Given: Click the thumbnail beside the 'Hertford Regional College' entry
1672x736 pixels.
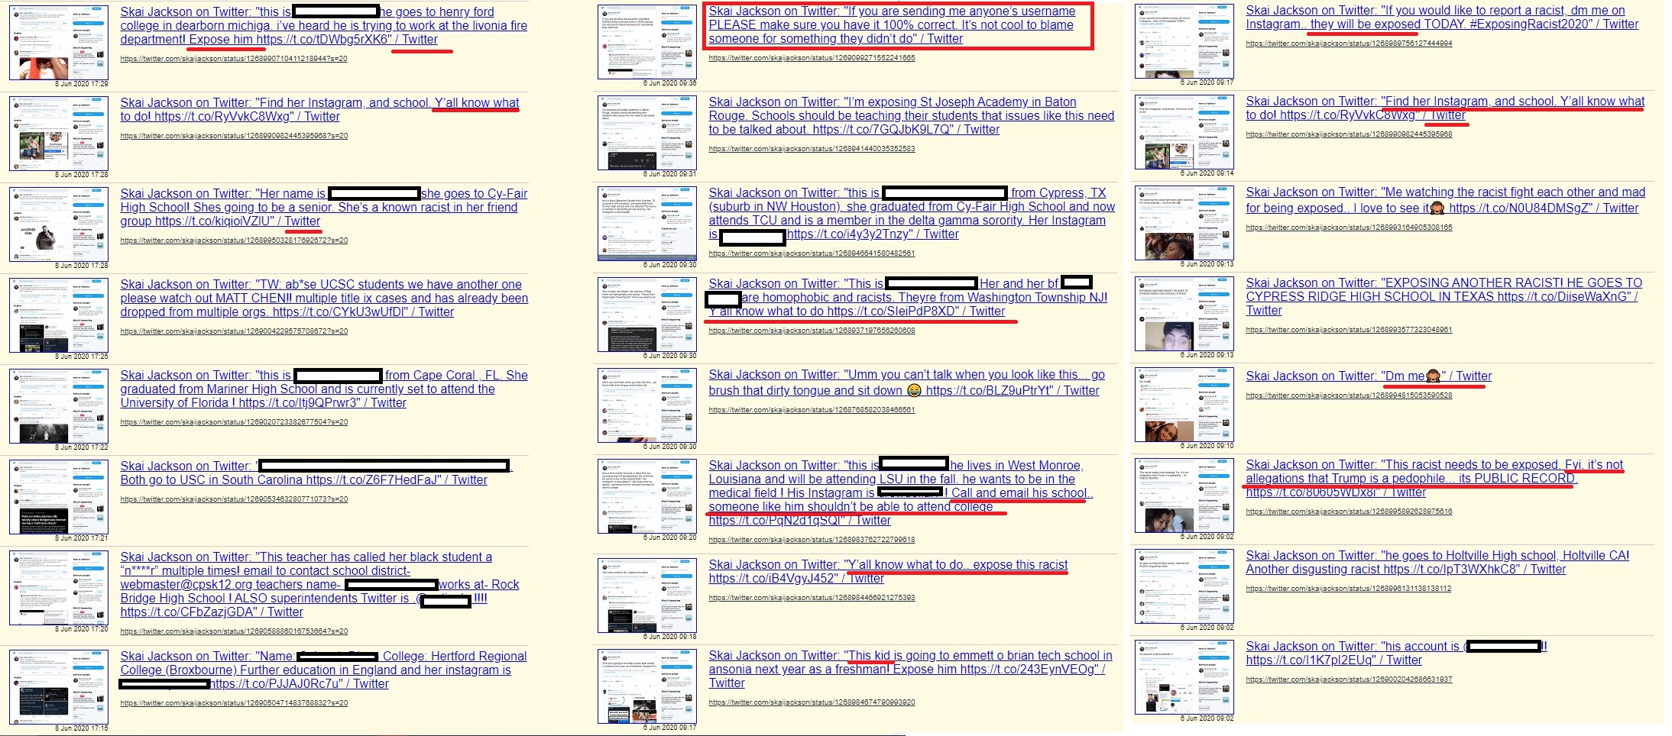Looking at the screenshot, I should (59, 686).
